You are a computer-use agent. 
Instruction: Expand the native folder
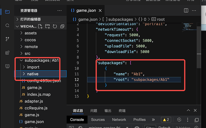coord(40,74)
